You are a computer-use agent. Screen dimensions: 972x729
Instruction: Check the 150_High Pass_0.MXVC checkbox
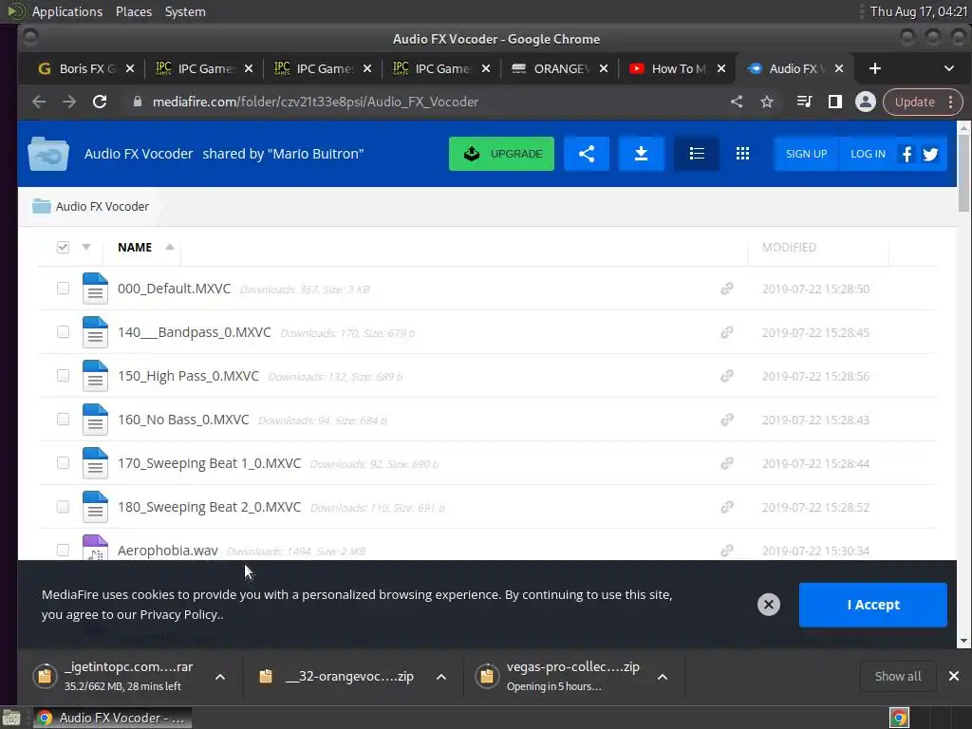point(63,376)
